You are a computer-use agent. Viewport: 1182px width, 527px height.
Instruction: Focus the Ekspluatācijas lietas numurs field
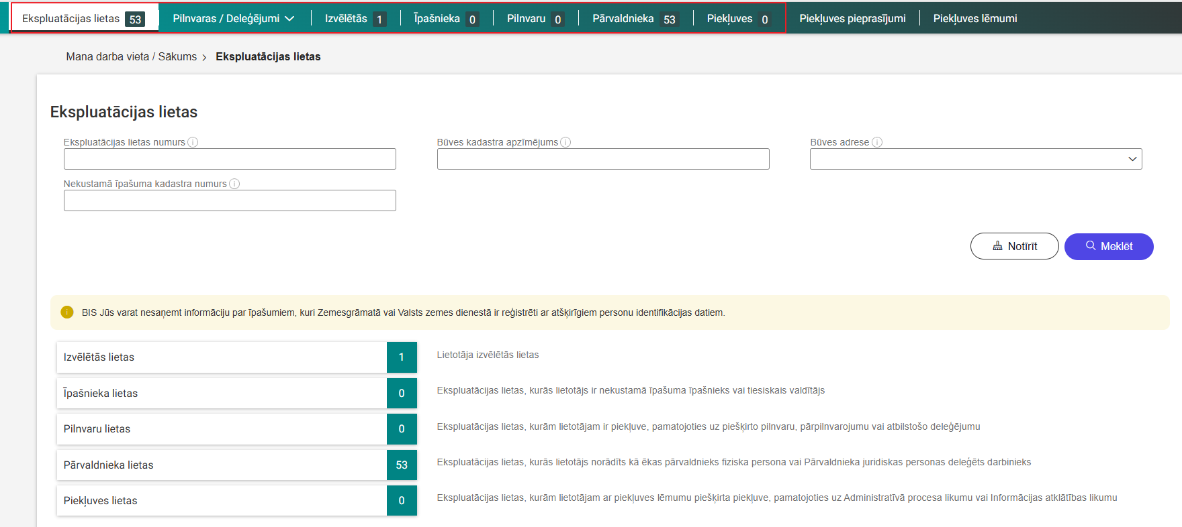coord(230,159)
